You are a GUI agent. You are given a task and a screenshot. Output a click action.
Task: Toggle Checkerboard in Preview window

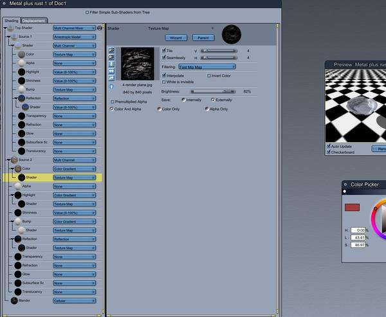(329, 152)
